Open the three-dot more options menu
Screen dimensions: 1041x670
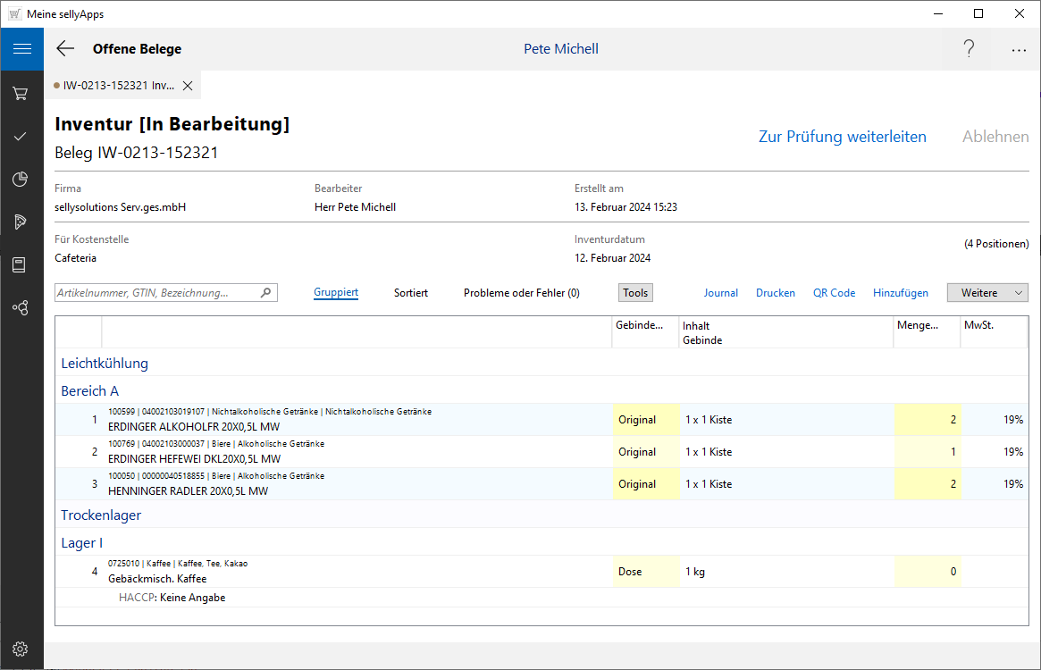coord(1019,50)
